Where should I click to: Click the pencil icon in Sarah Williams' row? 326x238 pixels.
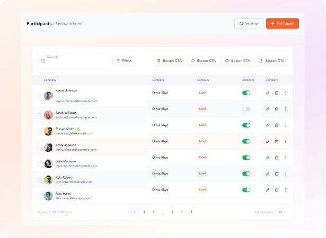click(x=268, y=109)
